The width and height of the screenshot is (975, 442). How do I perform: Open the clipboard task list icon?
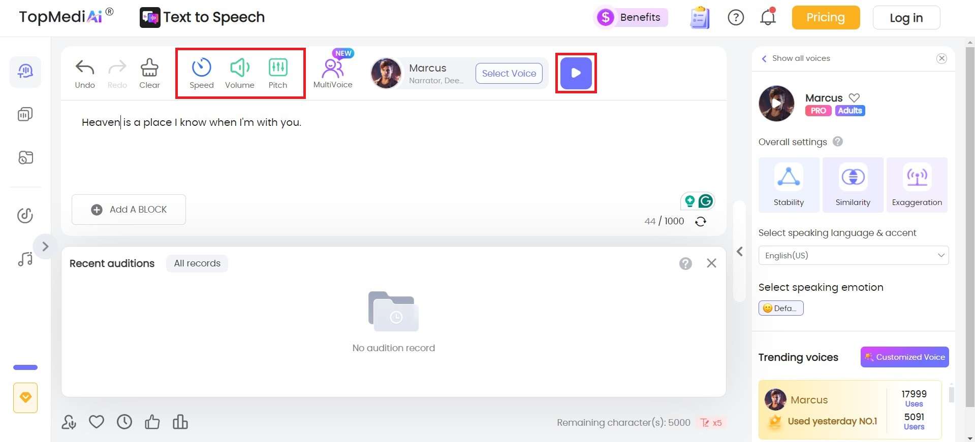(700, 18)
